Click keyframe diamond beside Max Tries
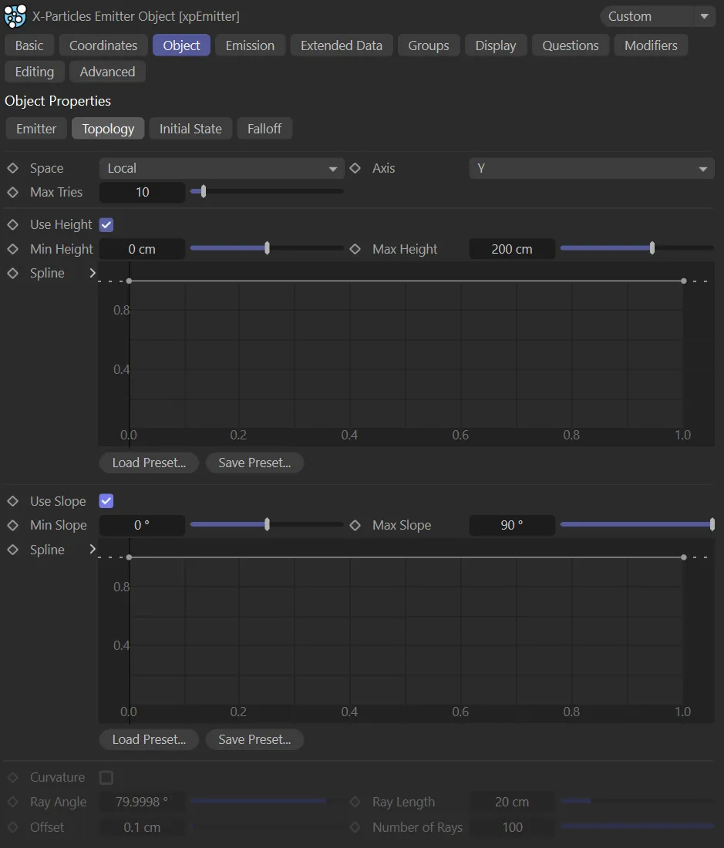The height and width of the screenshot is (848, 724). [12, 192]
